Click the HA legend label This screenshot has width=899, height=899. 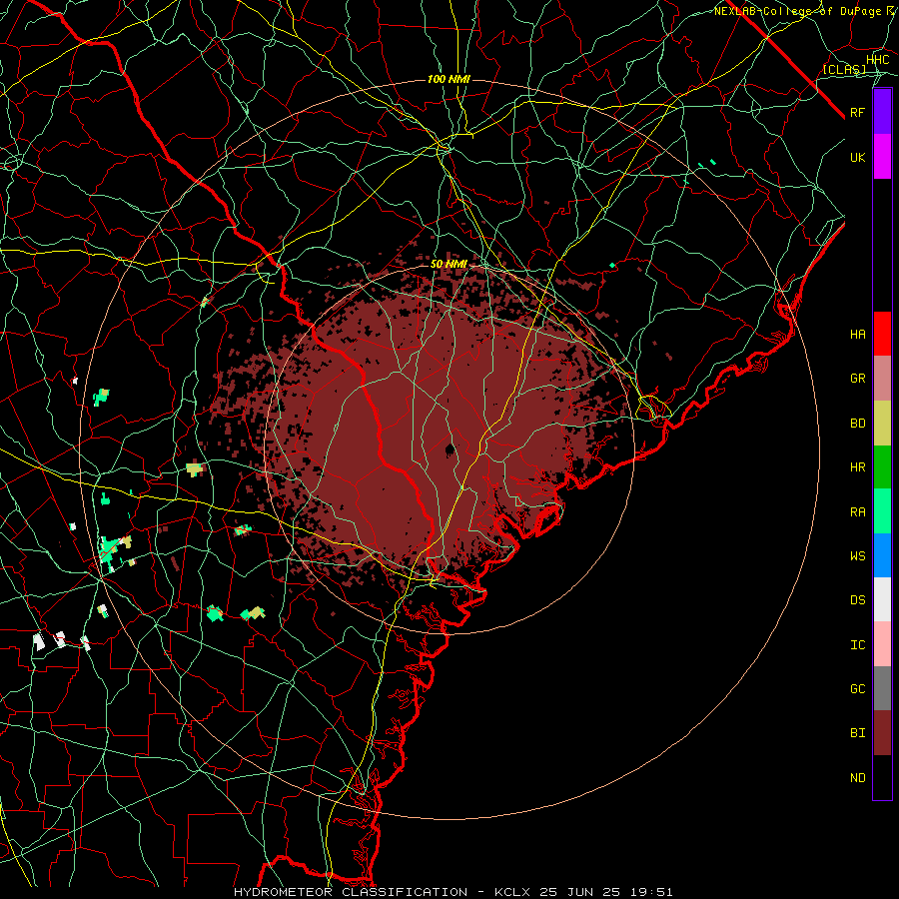pos(858,334)
